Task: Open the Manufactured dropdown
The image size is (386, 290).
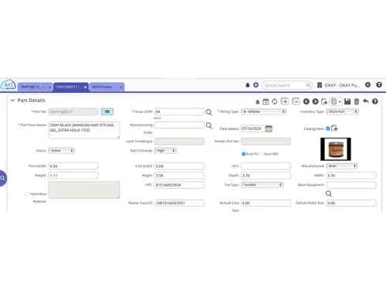Action: (342, 166)
